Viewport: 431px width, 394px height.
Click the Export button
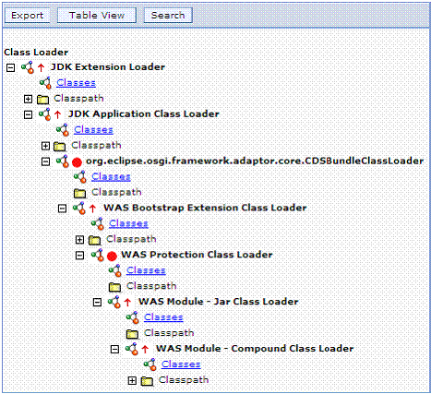coord(28,16)
